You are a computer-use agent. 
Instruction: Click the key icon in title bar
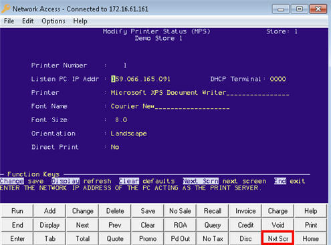5,9
